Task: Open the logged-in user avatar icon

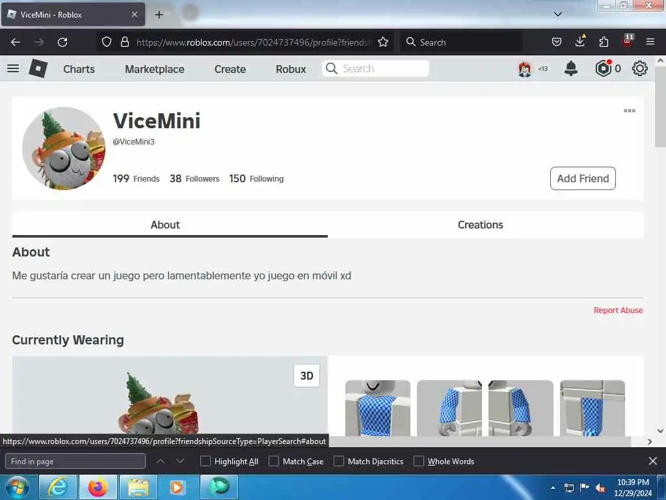Action: point(525,69)
